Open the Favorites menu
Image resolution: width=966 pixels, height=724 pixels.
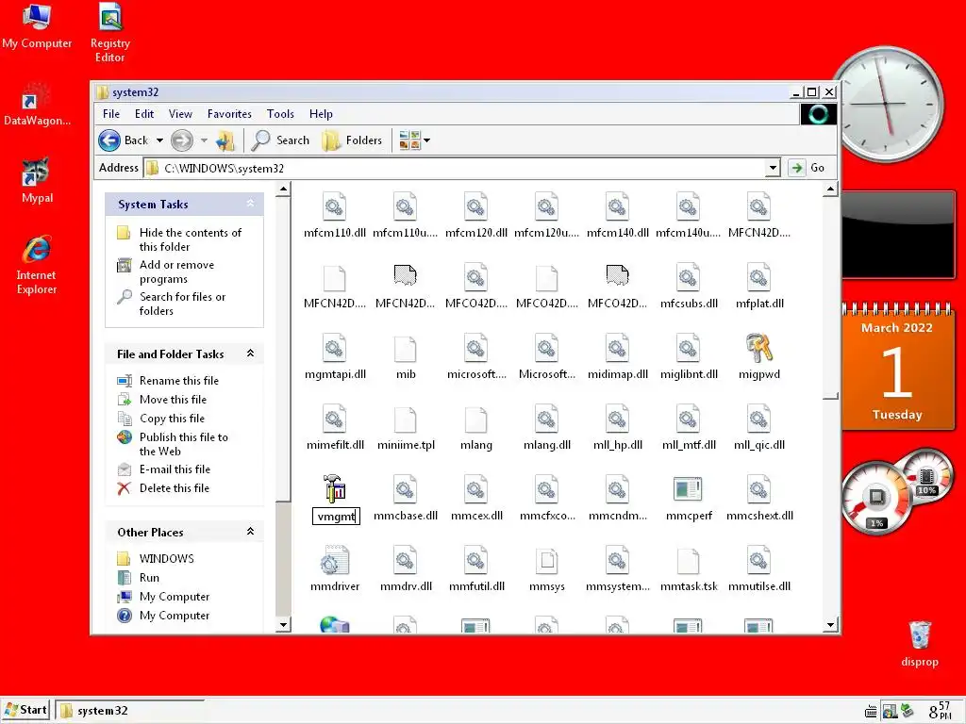point(229,114)
